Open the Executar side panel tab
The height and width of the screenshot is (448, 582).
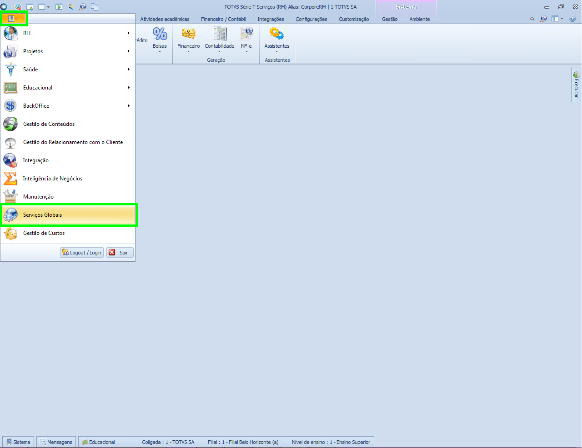[x=576, y=85]
